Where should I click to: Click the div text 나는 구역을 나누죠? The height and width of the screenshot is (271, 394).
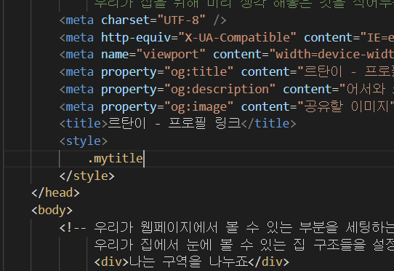point(188,262)
